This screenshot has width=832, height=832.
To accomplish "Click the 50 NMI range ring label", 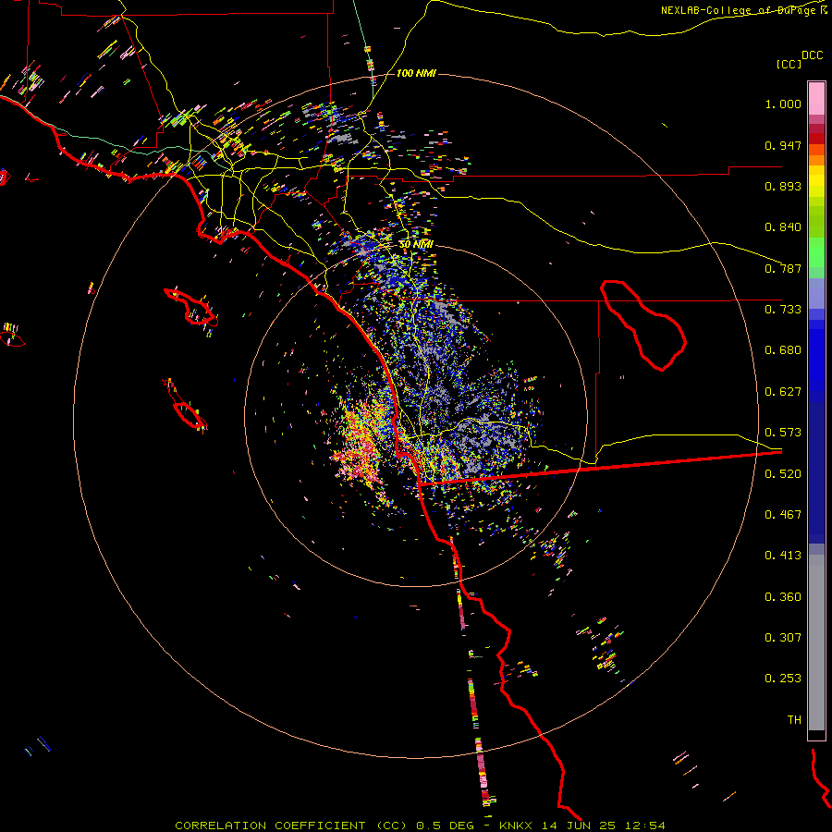I will tap(416, 245).
